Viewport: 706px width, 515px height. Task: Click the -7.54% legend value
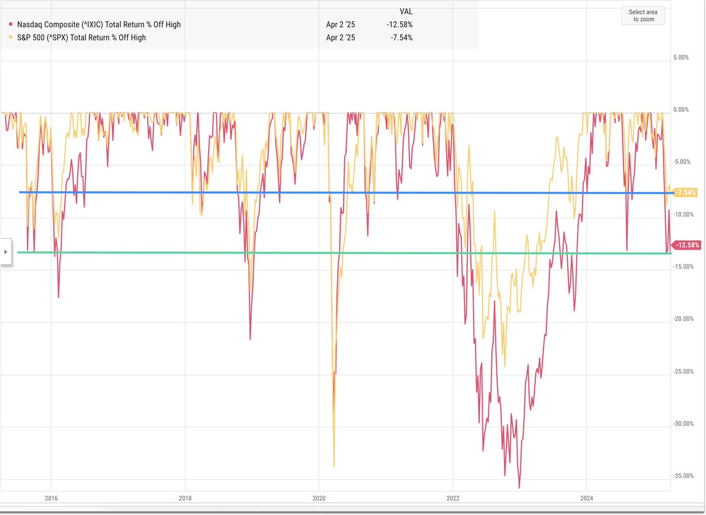click(x=401, y=38)
